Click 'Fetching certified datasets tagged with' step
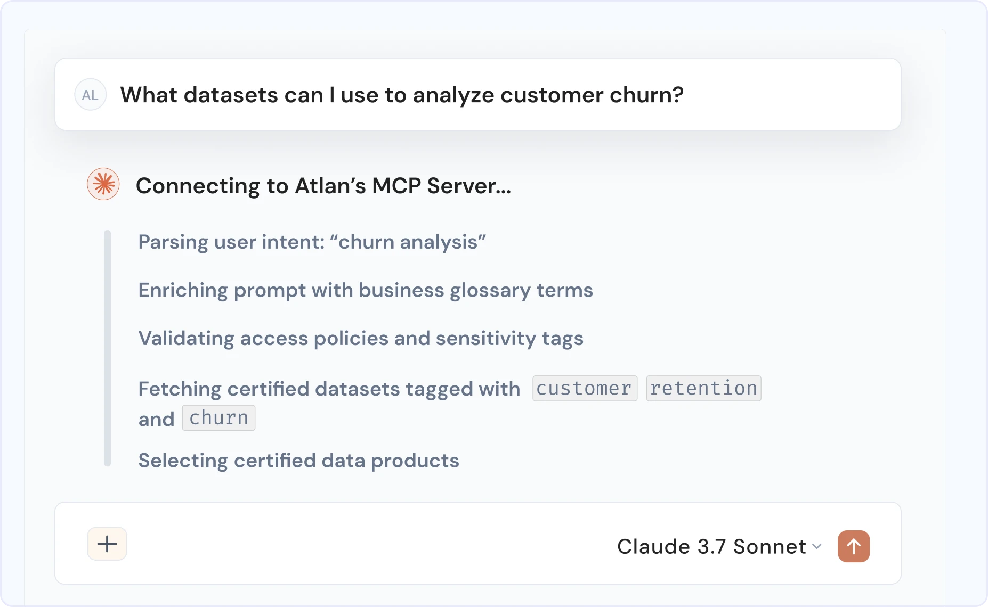Screen dimensions: 988x607 point(329,389)
